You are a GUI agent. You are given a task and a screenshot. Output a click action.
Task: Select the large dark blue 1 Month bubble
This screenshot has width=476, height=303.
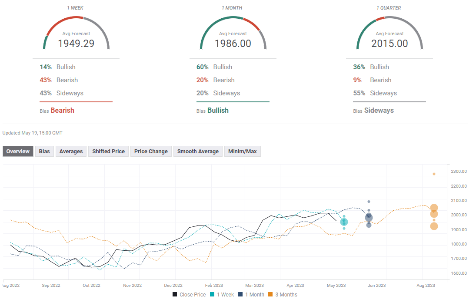pos(369,218)
